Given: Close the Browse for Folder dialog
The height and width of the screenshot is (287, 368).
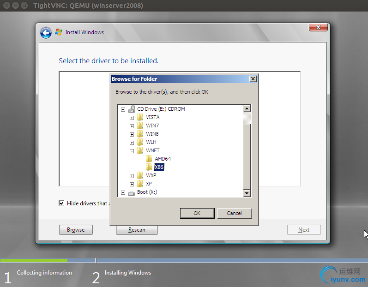Looking at the screenshot, I should (253, 79).
